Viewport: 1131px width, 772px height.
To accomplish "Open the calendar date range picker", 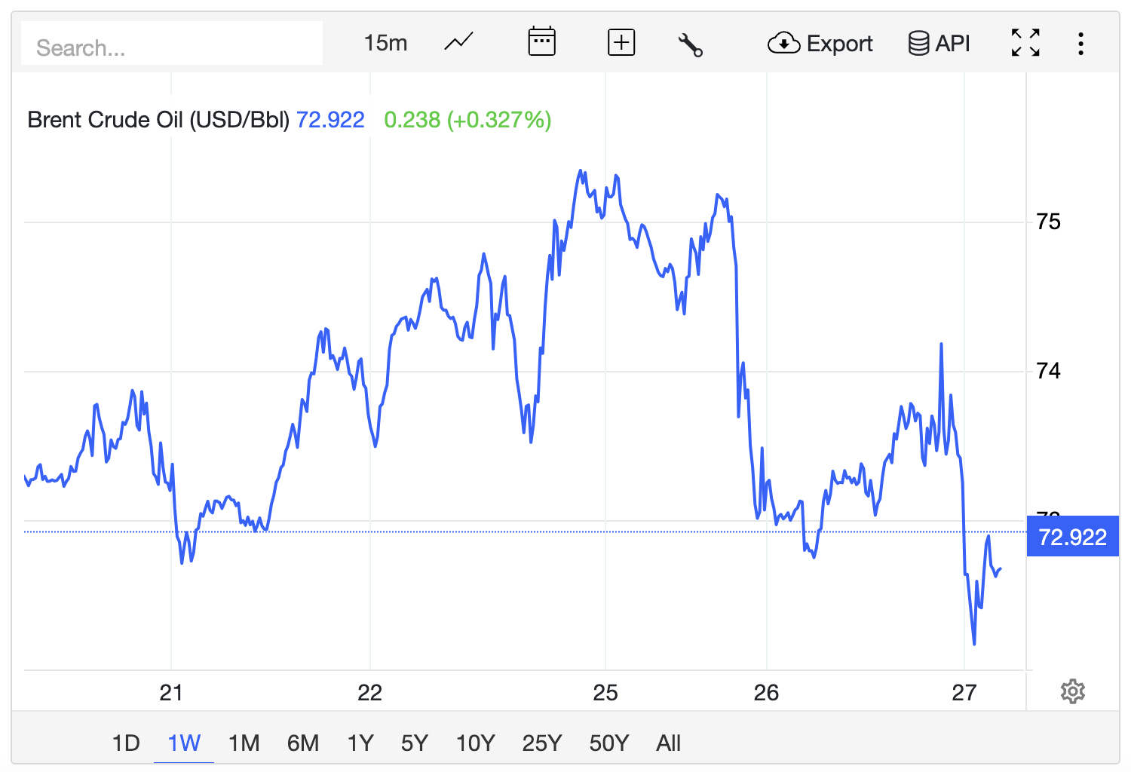I will 541,42.
